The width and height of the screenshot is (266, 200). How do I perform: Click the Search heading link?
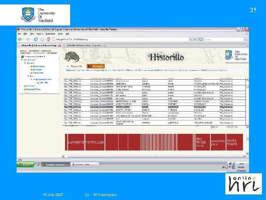tap(76, 66)
